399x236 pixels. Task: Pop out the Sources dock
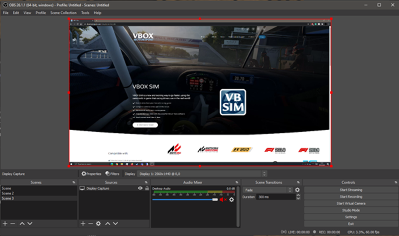pos(146,182)
